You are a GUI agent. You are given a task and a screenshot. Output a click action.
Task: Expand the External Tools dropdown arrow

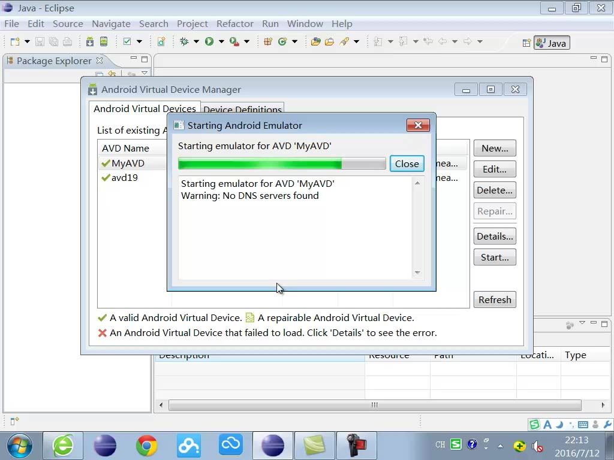pos(246,41)
